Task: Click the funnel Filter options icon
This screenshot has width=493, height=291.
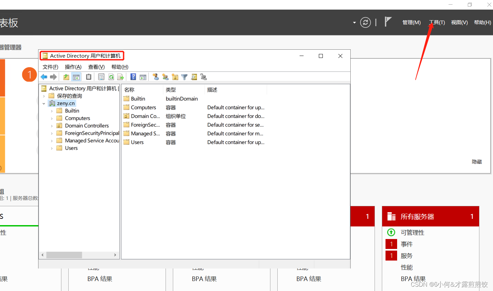Action: pyautogui.click(x=184, y=77)
